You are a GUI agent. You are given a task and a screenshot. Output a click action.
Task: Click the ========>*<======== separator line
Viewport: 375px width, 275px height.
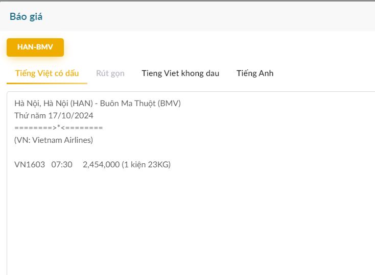click(x=59, y=128)
